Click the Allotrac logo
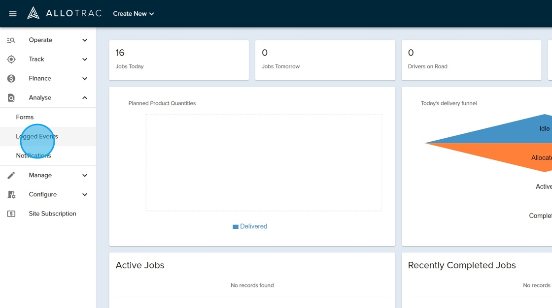This screenshot has width=552, height=308. (64, 13)
